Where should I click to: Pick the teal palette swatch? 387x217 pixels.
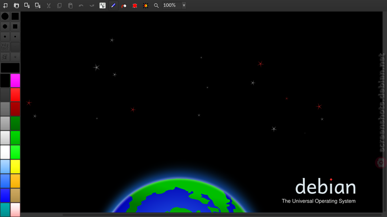pos(5,210)
